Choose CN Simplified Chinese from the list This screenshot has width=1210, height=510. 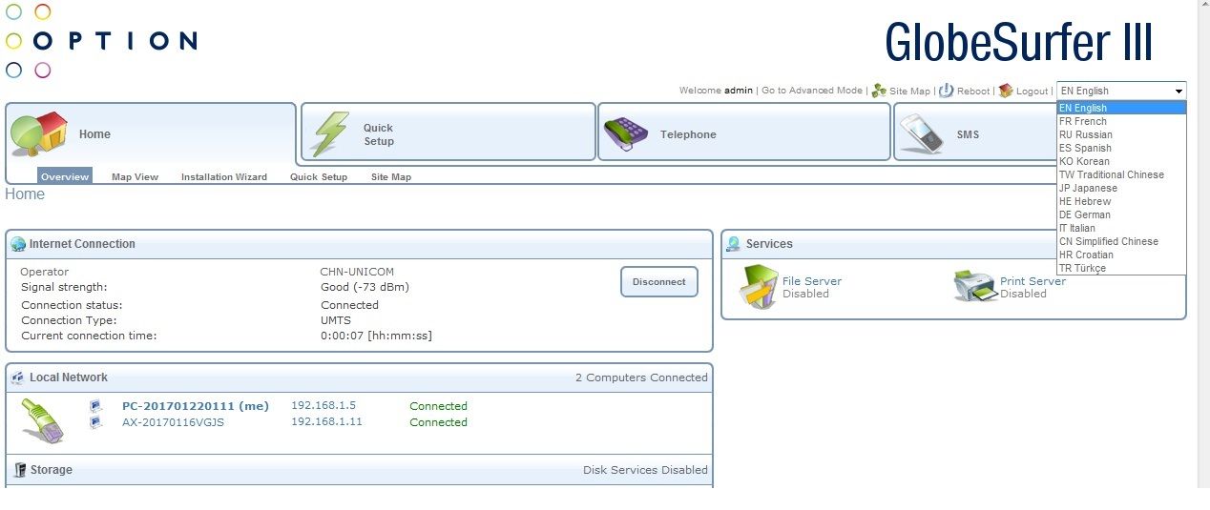(1121, 241)
